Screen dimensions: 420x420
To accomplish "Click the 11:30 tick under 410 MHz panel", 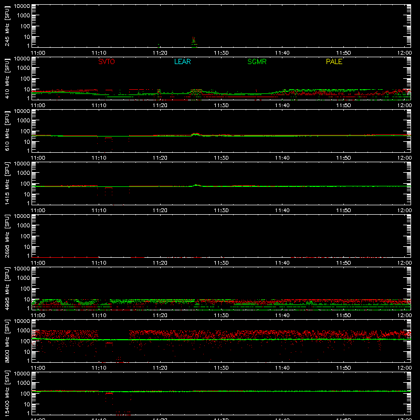I will pos(221,106).
